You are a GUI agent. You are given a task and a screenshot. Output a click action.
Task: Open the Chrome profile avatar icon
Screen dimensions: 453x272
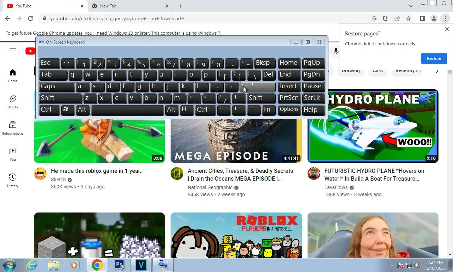click(434, 18)
